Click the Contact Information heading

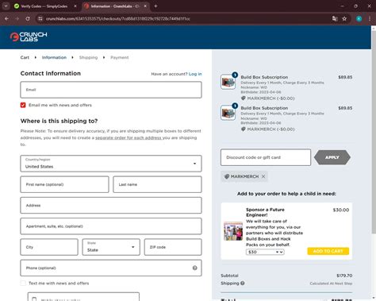51,73
